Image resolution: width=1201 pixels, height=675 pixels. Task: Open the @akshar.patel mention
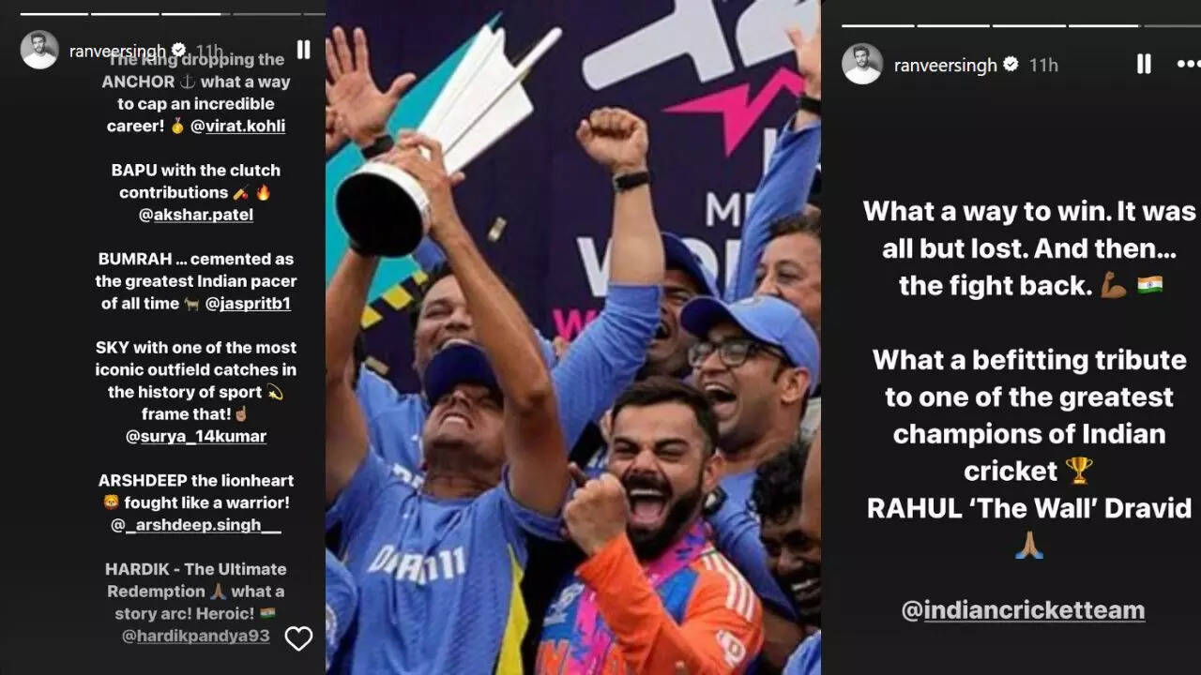pos(195,214)
